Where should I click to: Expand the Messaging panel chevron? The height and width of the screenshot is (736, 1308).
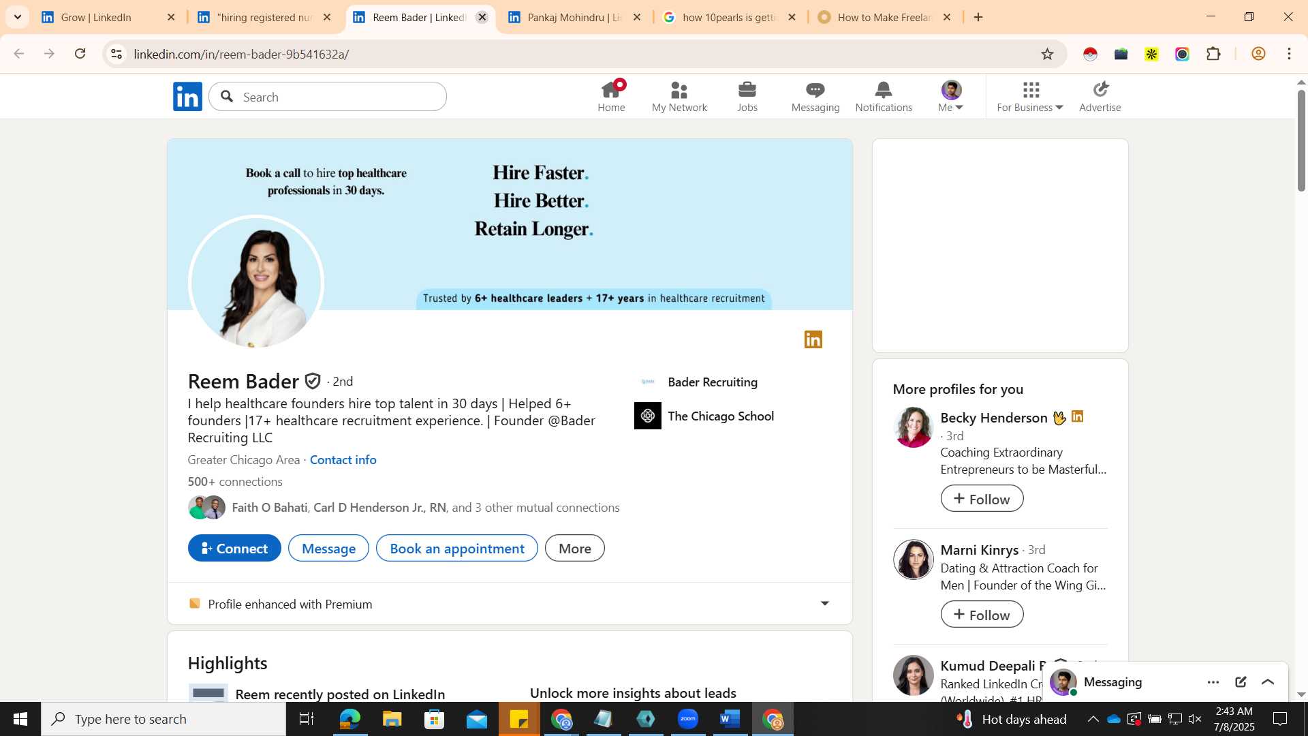tap(1268, 682)
